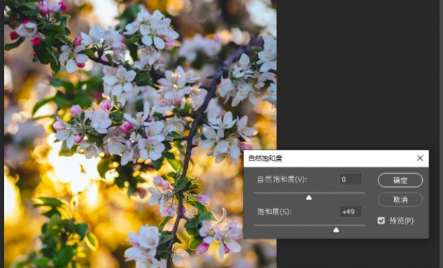Click the 饱和度 slider track left of handle
Viewport: 443px width, 268px height.
(293, 225)
